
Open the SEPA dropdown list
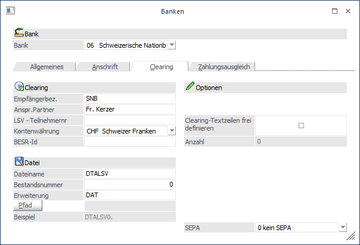(x=343, y=228)
